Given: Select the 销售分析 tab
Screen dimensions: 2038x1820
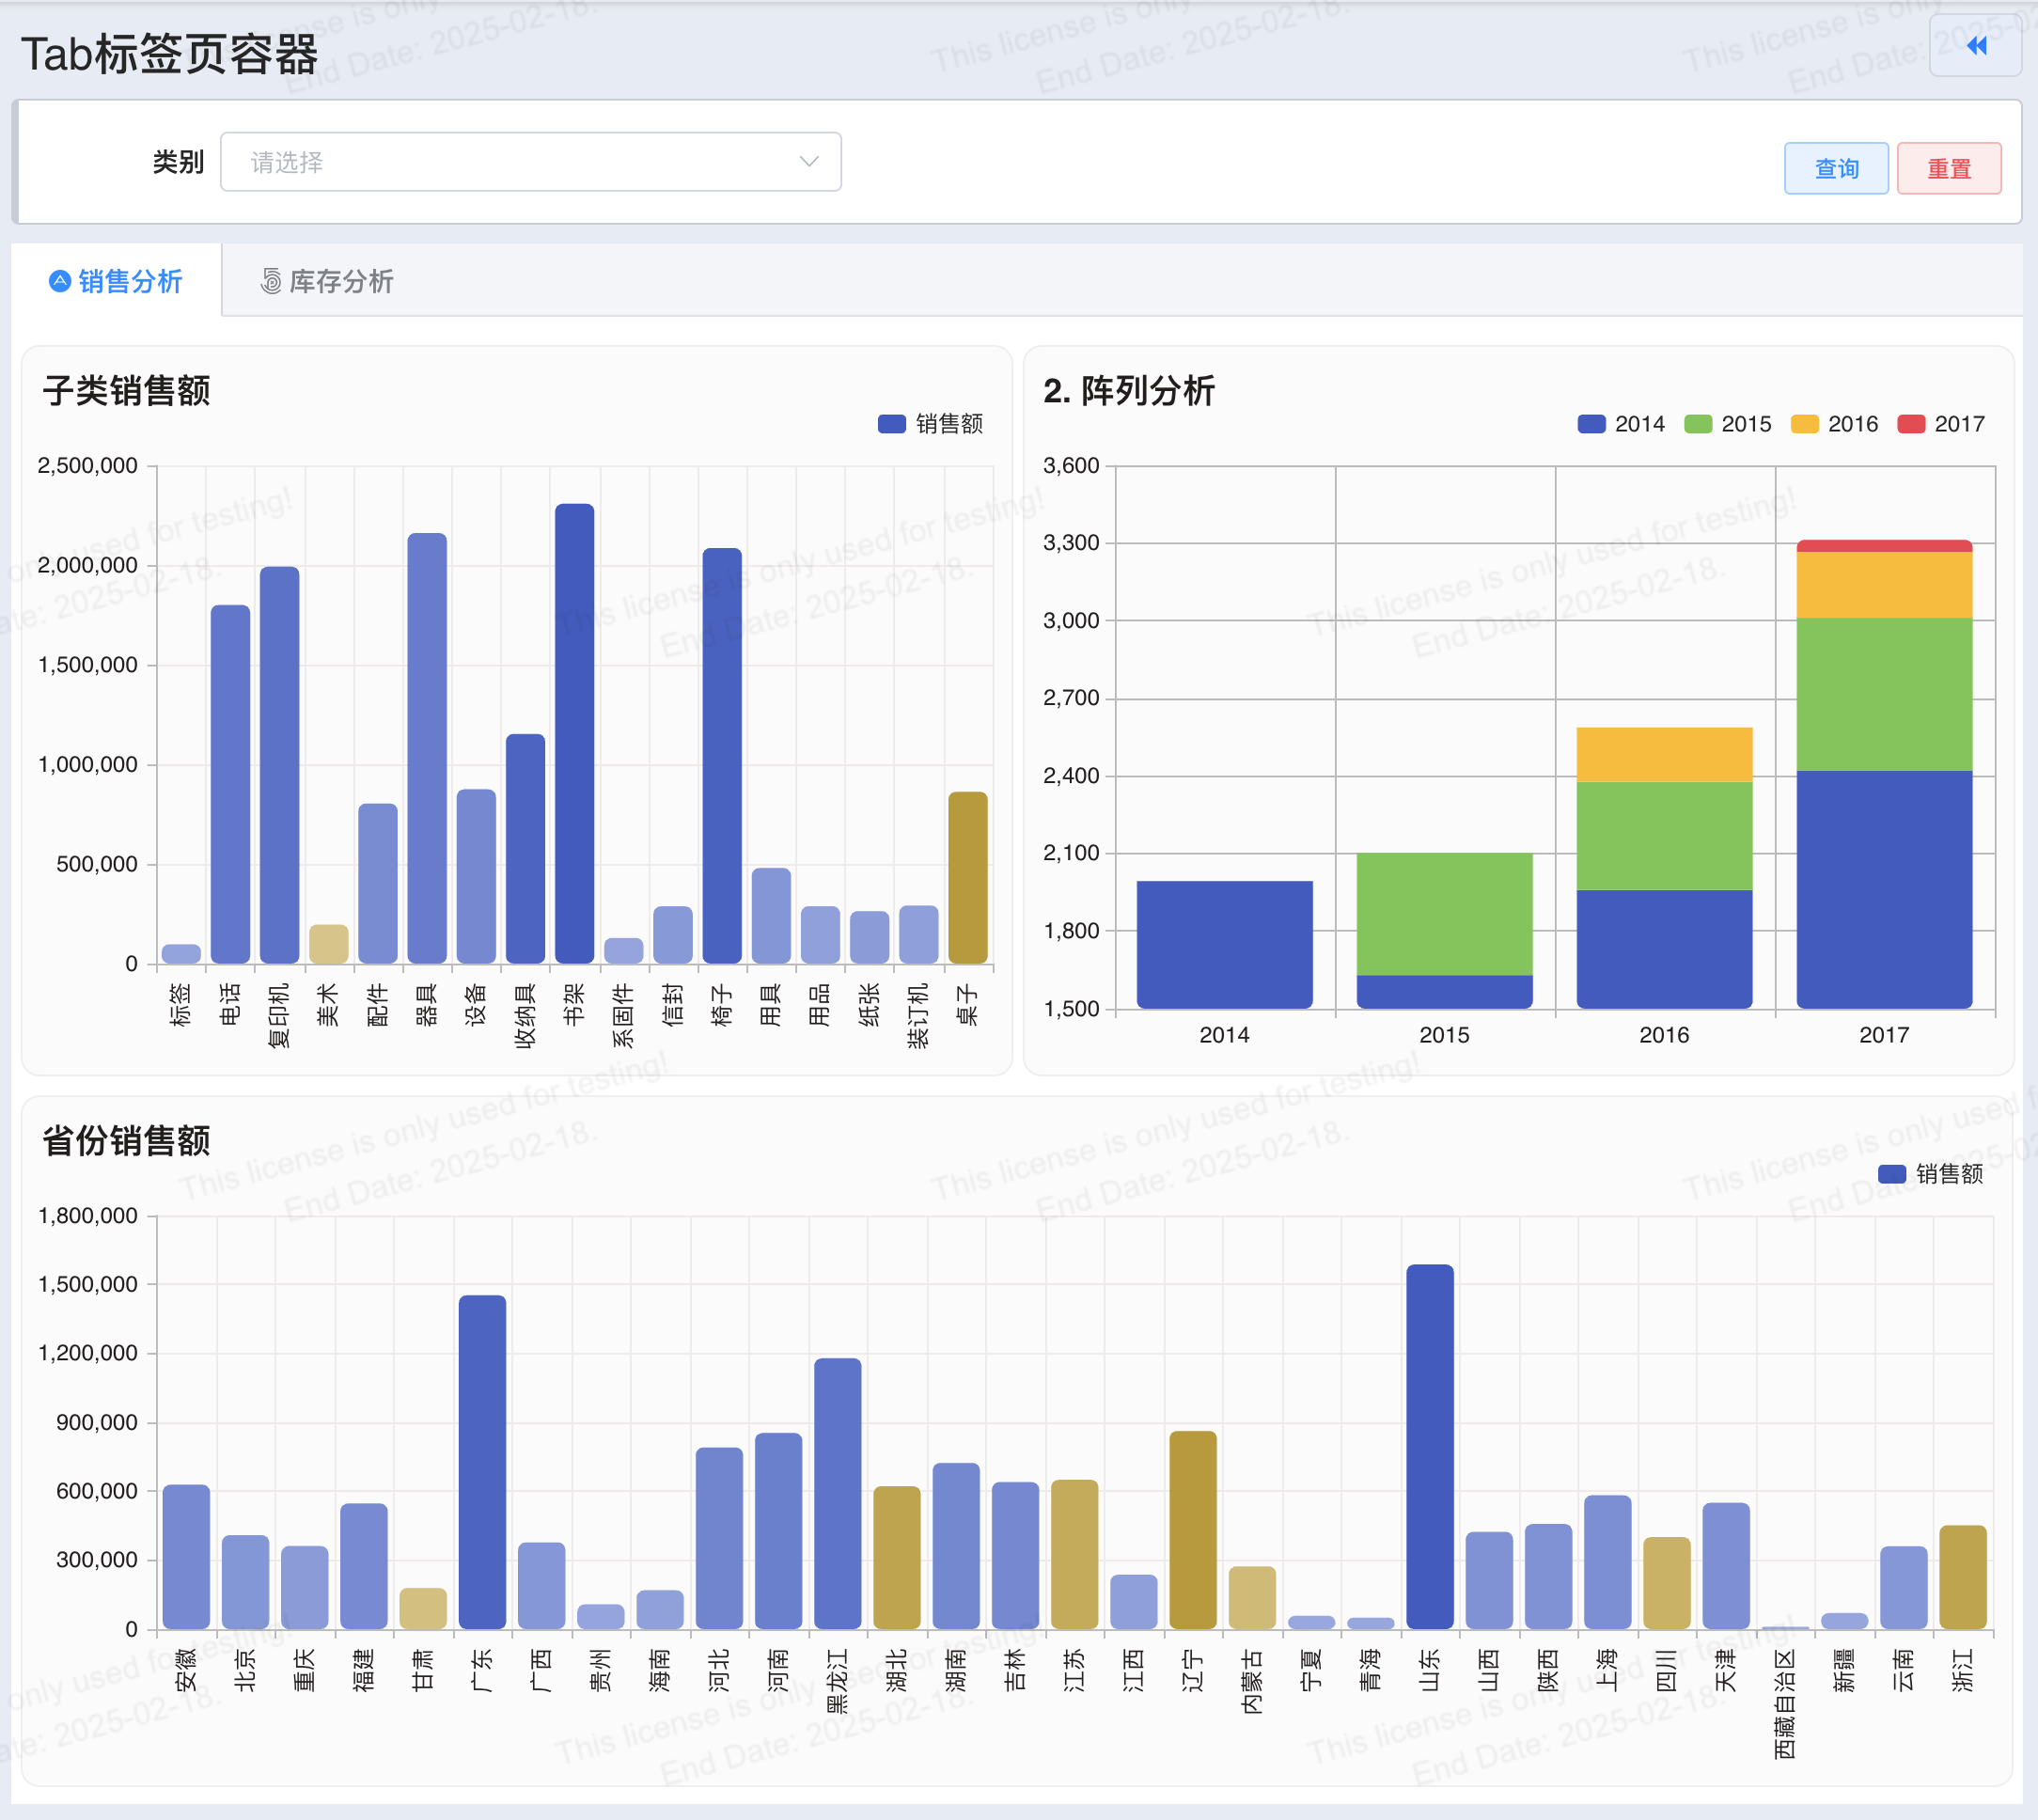Looking at the screenshot, I should coord(116,282).
